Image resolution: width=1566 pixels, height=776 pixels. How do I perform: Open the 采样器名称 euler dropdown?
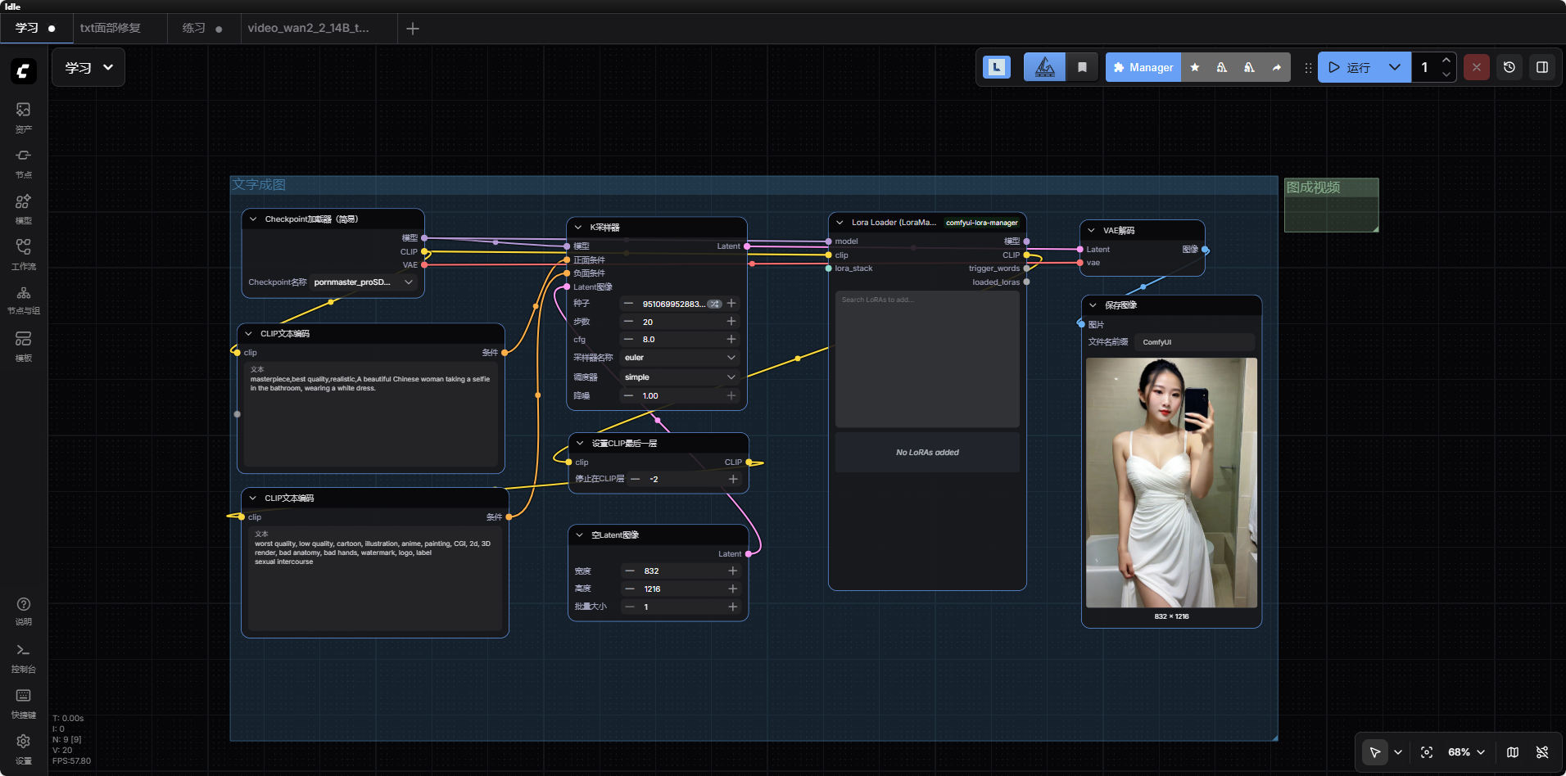click(x=679, y=358)
